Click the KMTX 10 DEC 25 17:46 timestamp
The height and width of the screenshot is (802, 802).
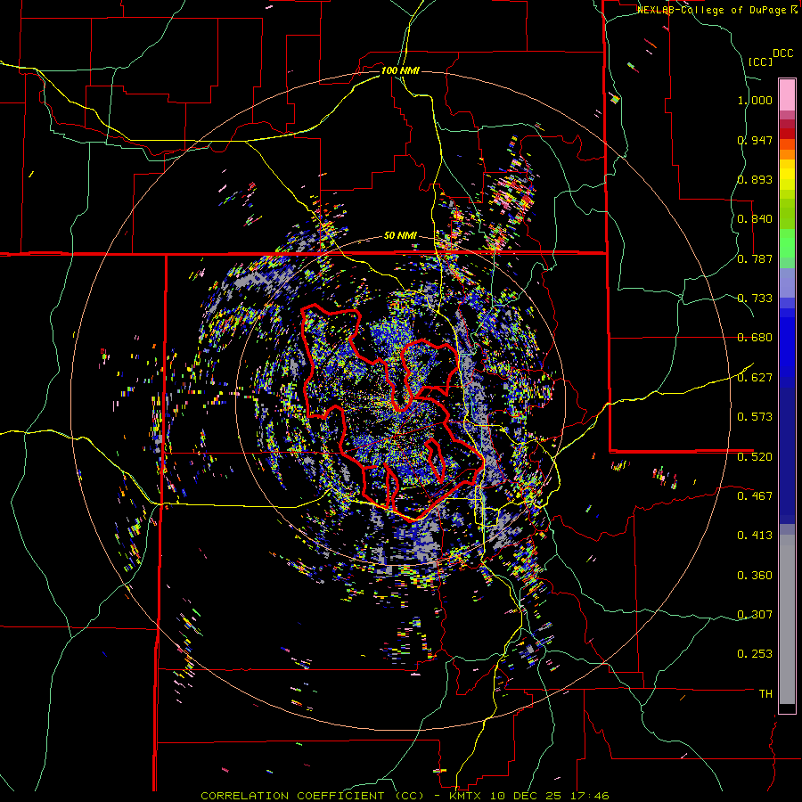[x=528, y=796]
